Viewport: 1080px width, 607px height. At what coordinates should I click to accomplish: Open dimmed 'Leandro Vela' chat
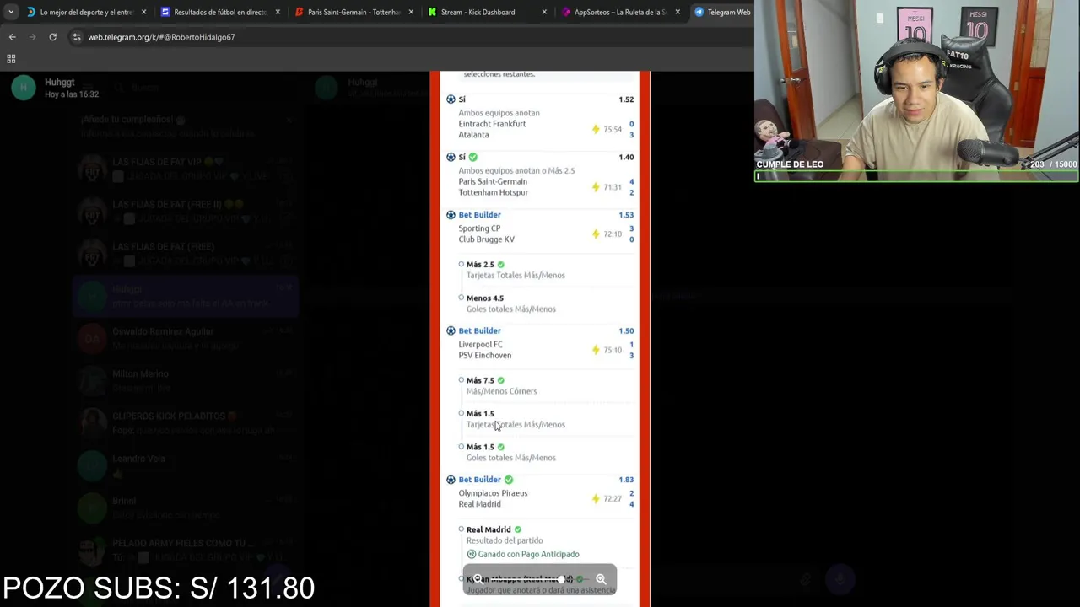[x=186, y=465]
